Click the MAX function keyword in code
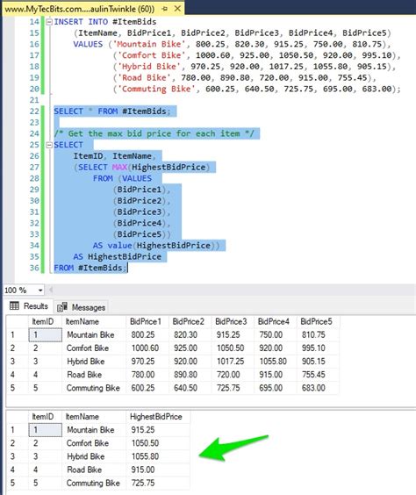Viewport: 416px width, 495px height. (x=119, y=167)
